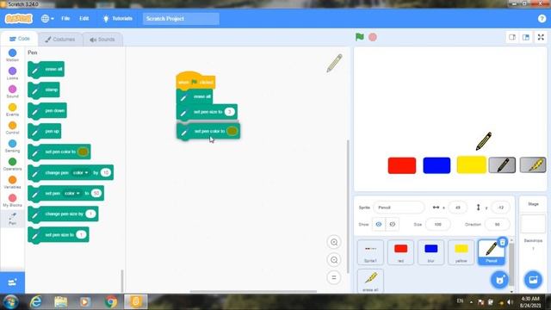Screen dimensions: 551x310
Task: Click the red stop button
Action: (x=373, y=37)
